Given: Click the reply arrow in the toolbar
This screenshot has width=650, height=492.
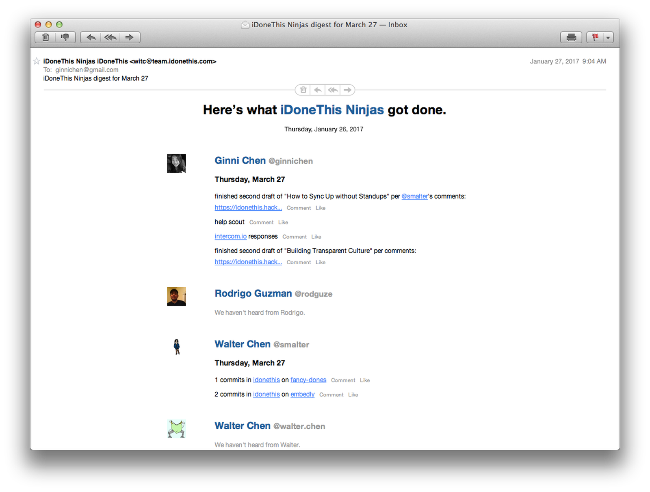Looking at the screenshot, I should point(91,37).
